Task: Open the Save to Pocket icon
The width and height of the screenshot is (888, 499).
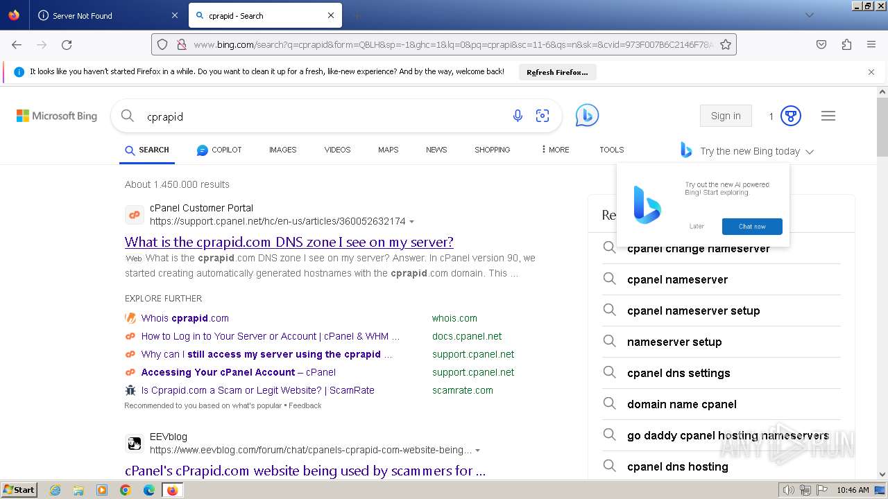Action: click(x=821, y=44)
